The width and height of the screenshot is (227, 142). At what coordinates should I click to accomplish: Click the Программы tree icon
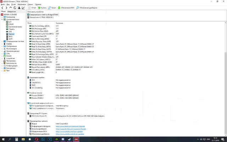[5, 61]
